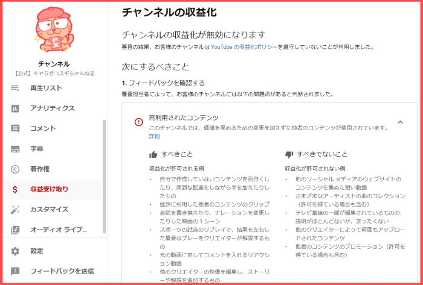Click the playlist icon beside 再生リスト
The width and height of the screenshot is (423, 285).
click(15, 88)
